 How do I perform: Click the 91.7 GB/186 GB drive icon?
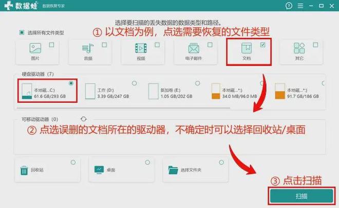(x=280, y=91)
